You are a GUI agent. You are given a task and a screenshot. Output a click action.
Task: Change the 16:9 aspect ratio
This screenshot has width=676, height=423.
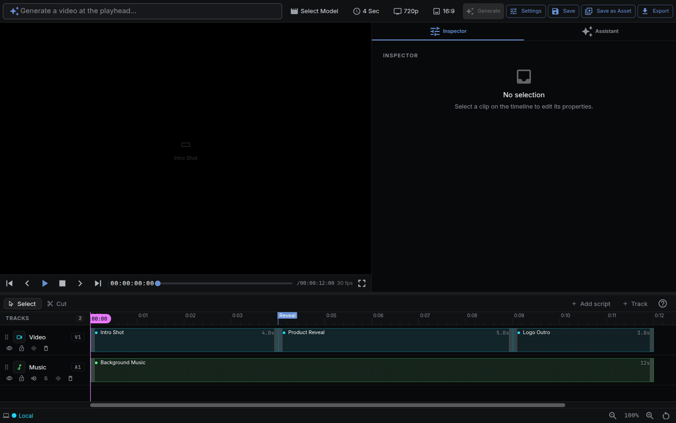[x=444, y=11]
